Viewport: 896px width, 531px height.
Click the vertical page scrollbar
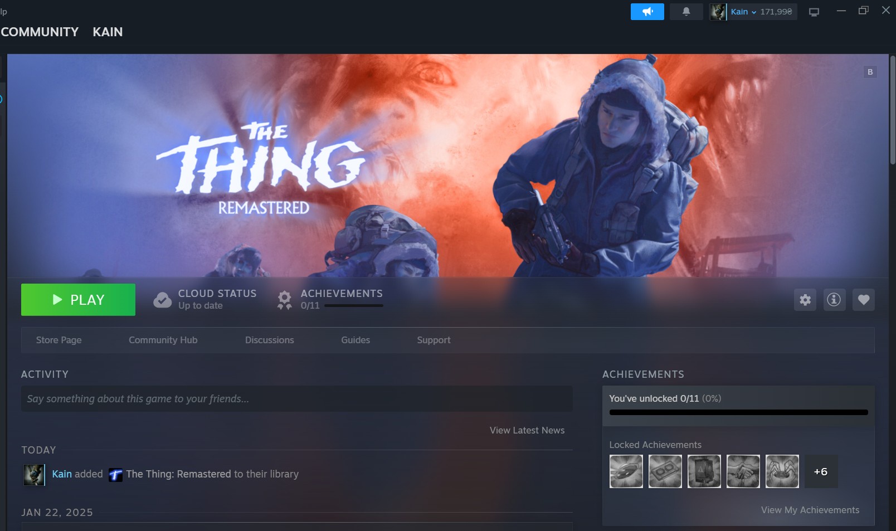(892, 111)
